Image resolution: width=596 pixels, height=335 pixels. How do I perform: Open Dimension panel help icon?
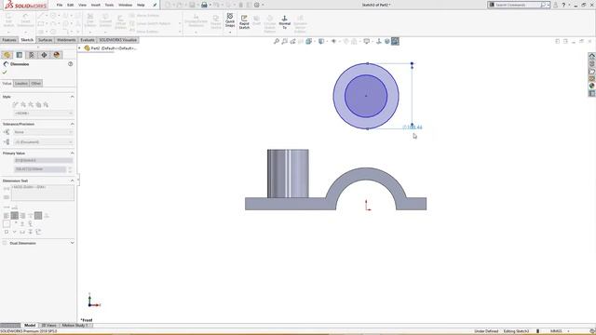click(71, 64)
